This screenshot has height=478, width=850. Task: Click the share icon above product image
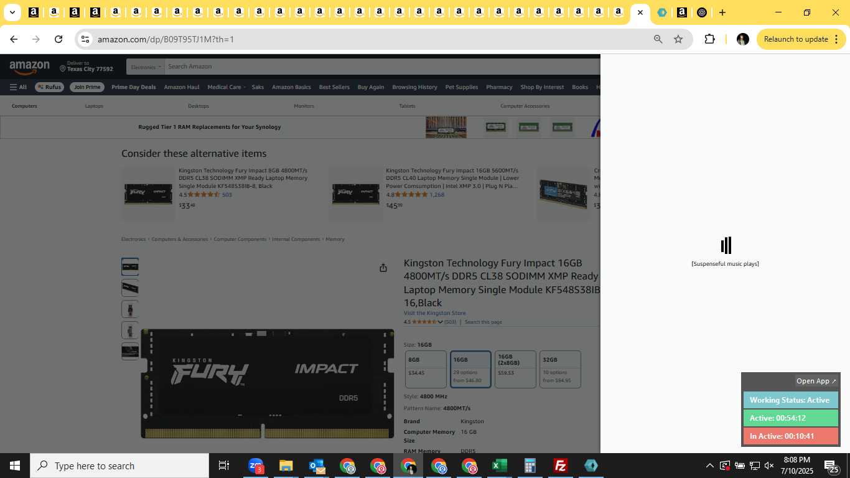(x=383, y=268)
